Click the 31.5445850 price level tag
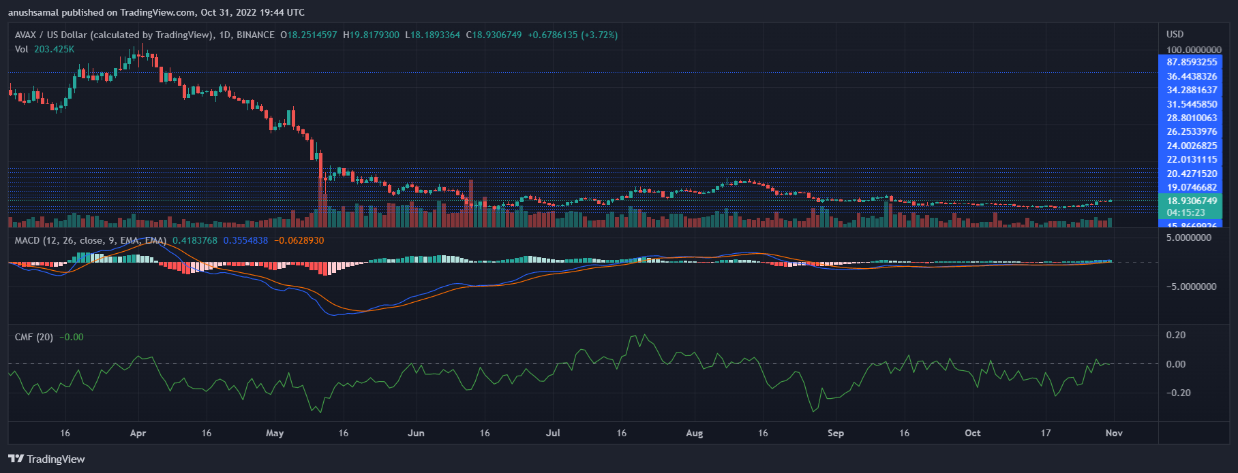 pos(1191,104)
